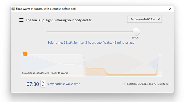185x102 pixels.
Task: Click the Solar time and Sunrise info text
Action: 91,43
